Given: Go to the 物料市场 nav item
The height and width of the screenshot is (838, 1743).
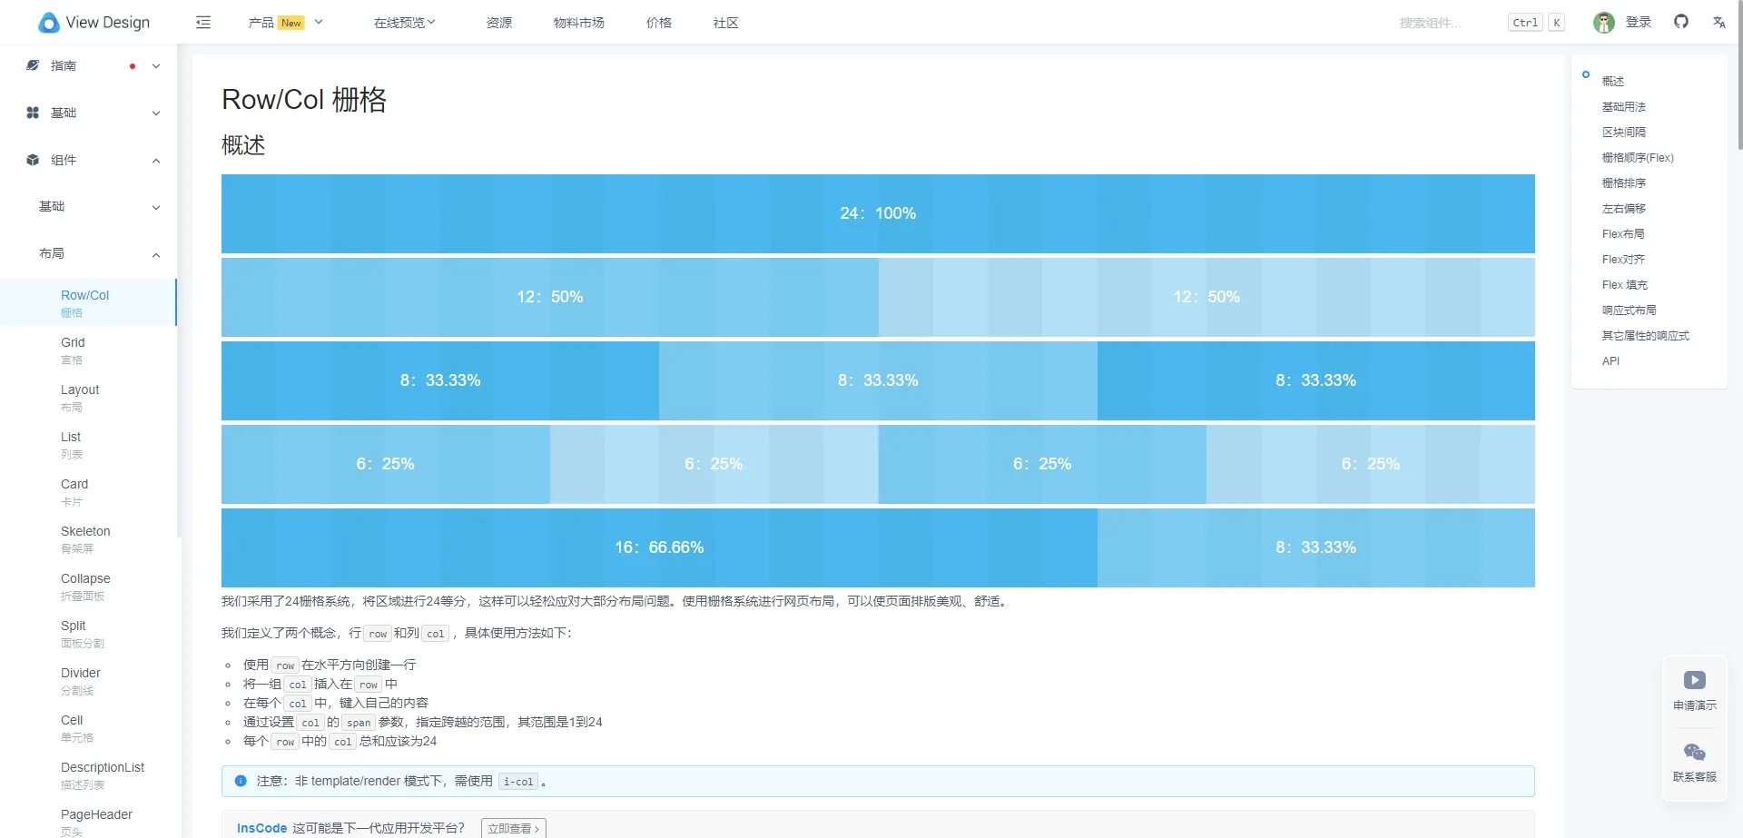Looking at the screenshot, I should pyautogui.click(x=578, y=23).
